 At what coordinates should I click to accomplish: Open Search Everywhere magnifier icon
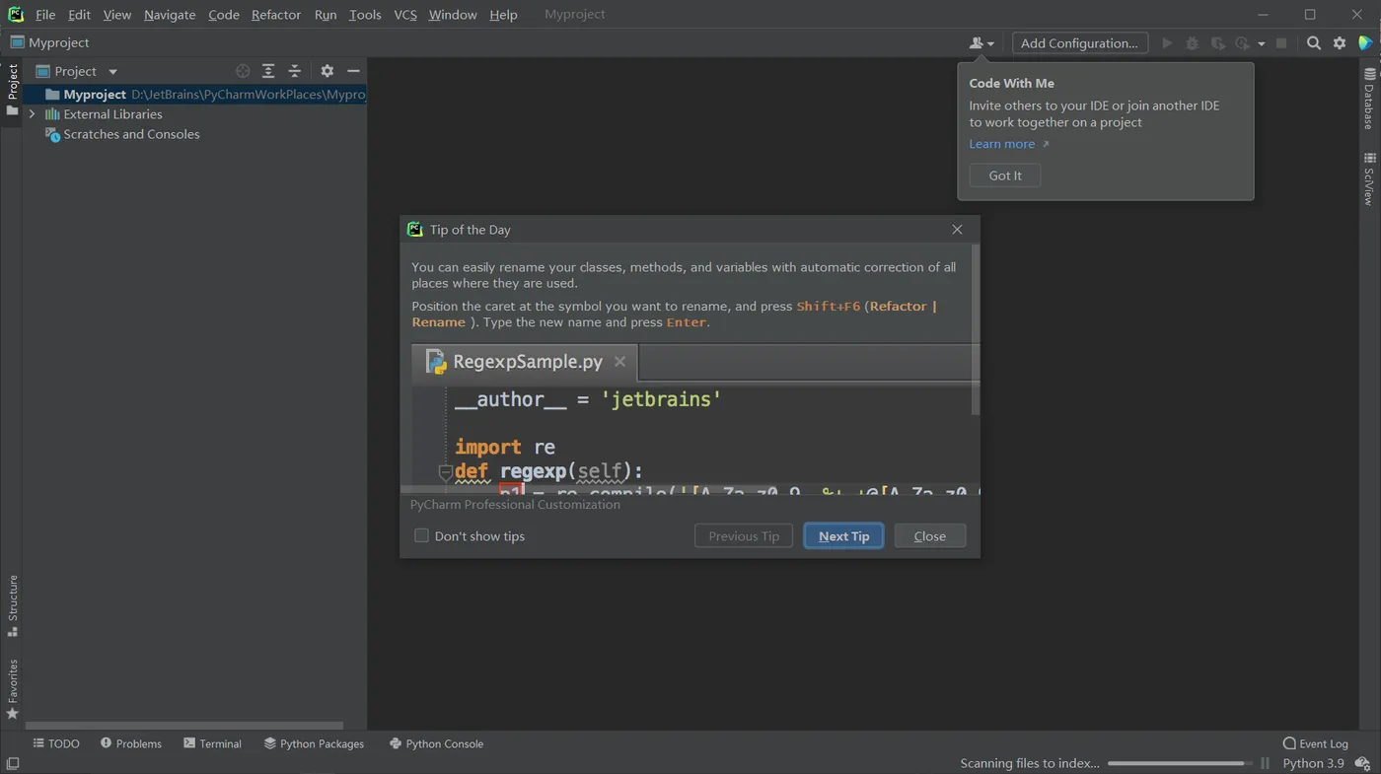1314,43
